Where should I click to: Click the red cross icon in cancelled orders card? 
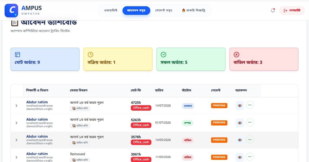[x=236, y=55]
